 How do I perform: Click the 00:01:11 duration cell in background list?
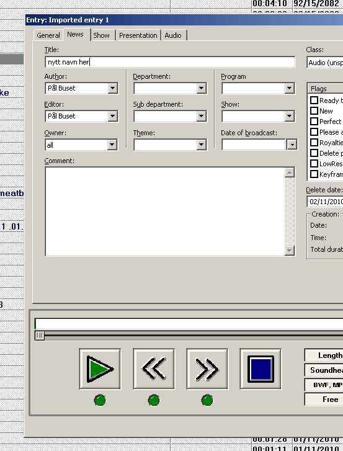click(270, 449)
